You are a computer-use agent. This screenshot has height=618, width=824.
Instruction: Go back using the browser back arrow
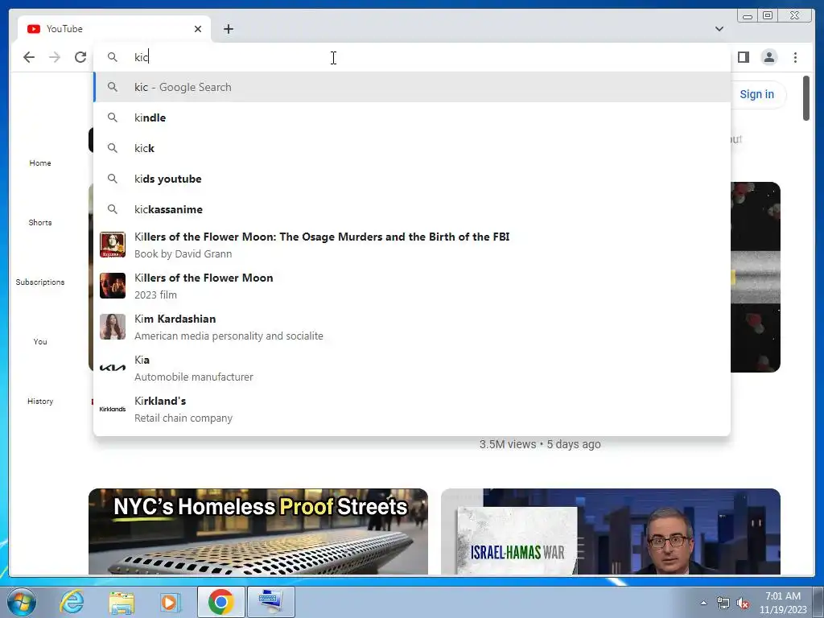click(29, 57)
